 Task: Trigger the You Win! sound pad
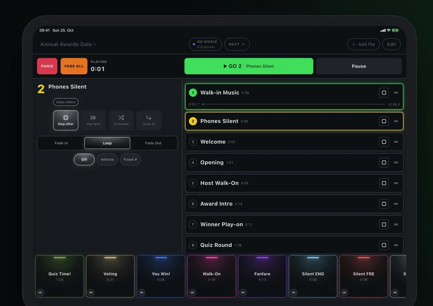point(161,276)
